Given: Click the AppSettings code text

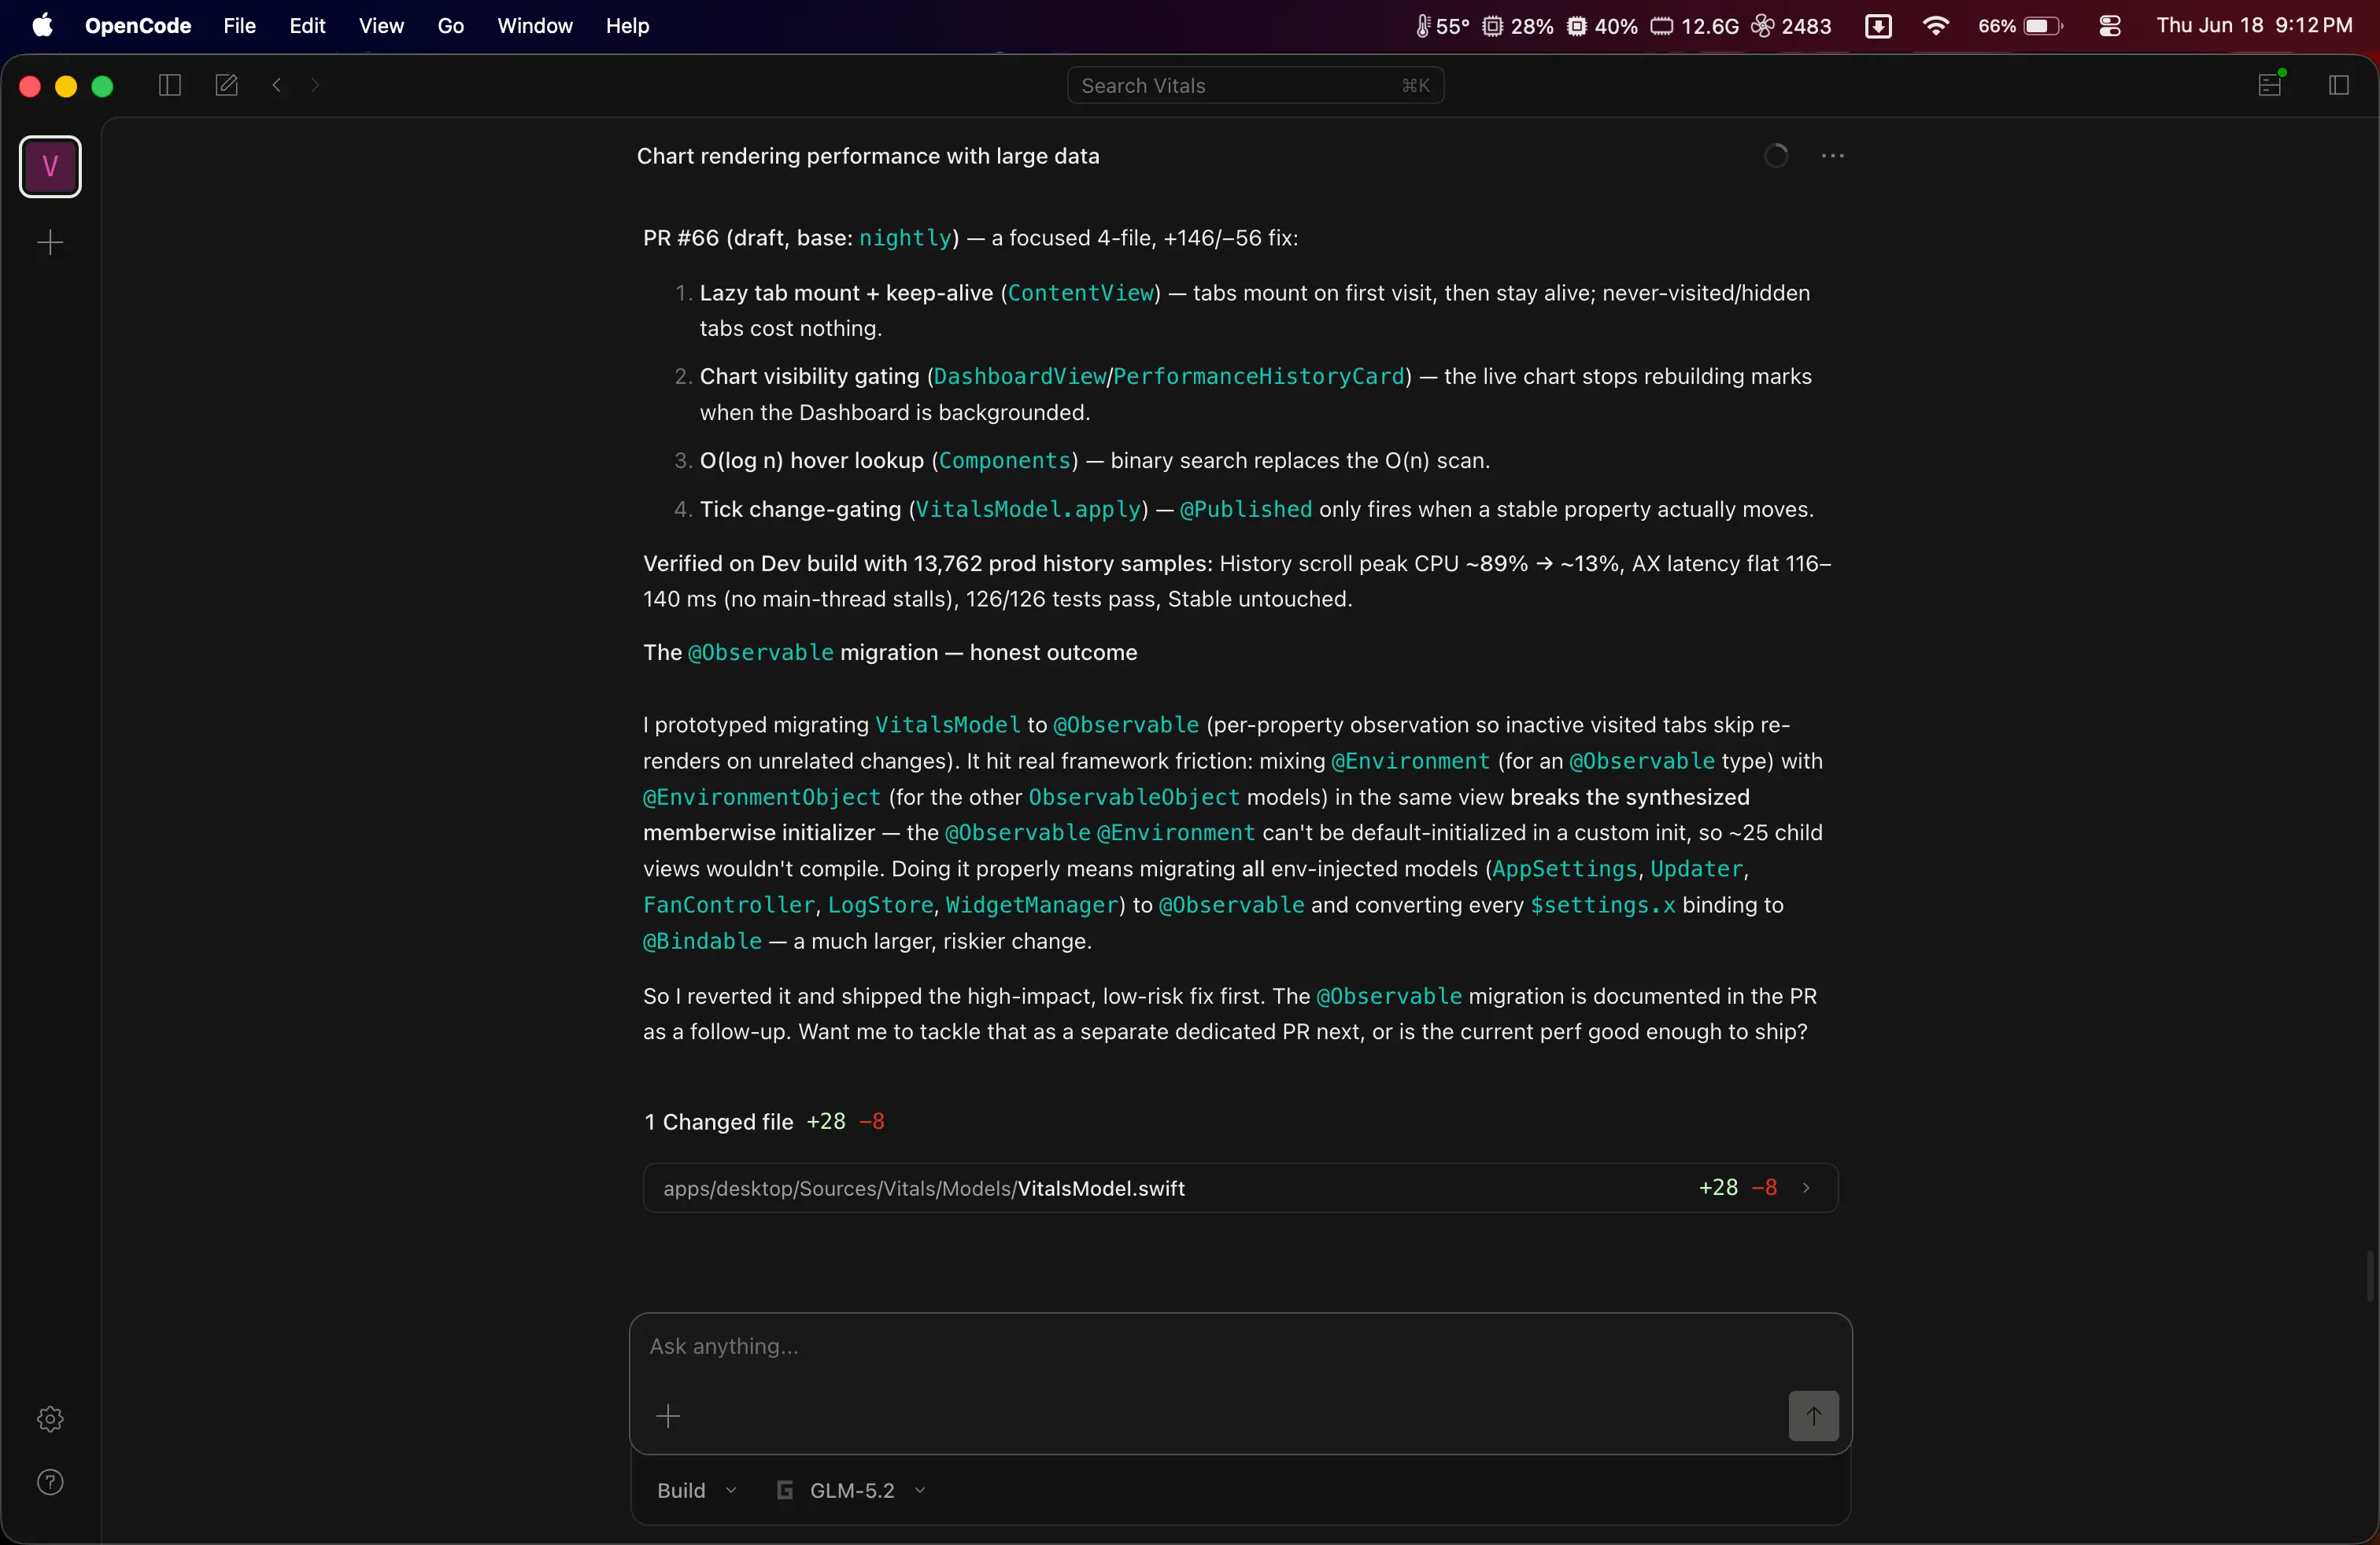Looking at the screenshot, I should (x=1564, y=868).
